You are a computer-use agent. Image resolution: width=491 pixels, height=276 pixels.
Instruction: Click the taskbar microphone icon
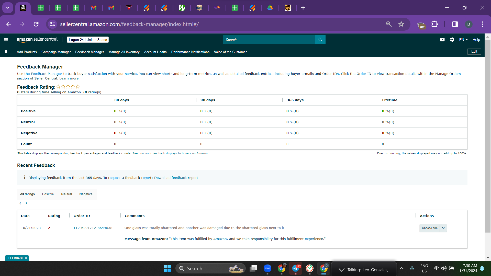[412, 268]
